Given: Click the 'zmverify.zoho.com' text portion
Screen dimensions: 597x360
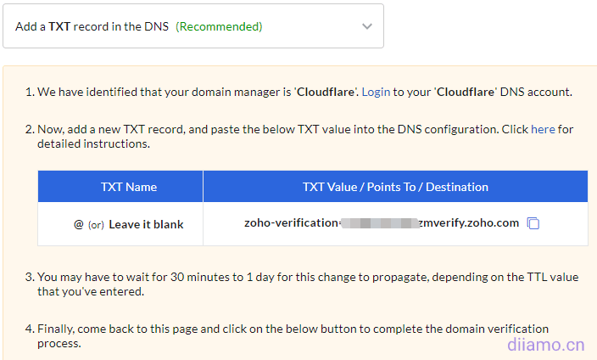Looking at the screenshot, I should (469, 223).
